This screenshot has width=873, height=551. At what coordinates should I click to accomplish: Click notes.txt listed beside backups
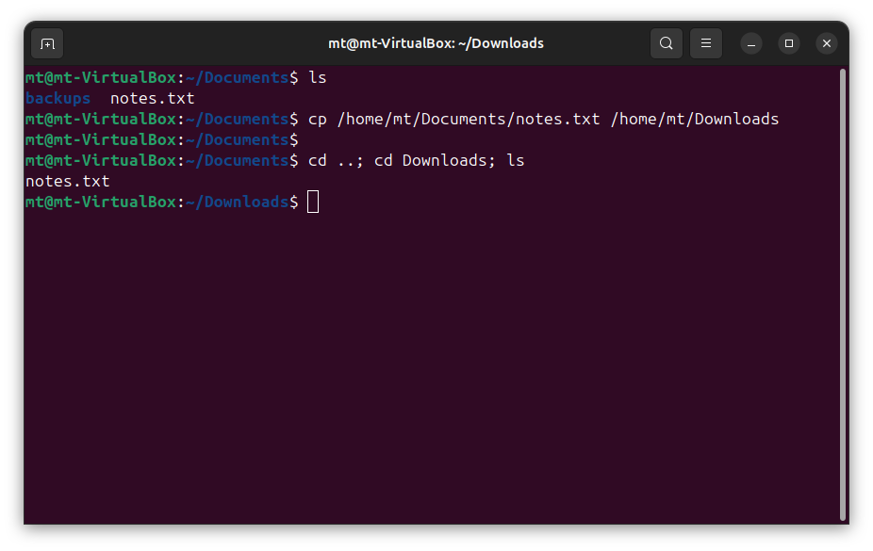click(x=152, y=98)
